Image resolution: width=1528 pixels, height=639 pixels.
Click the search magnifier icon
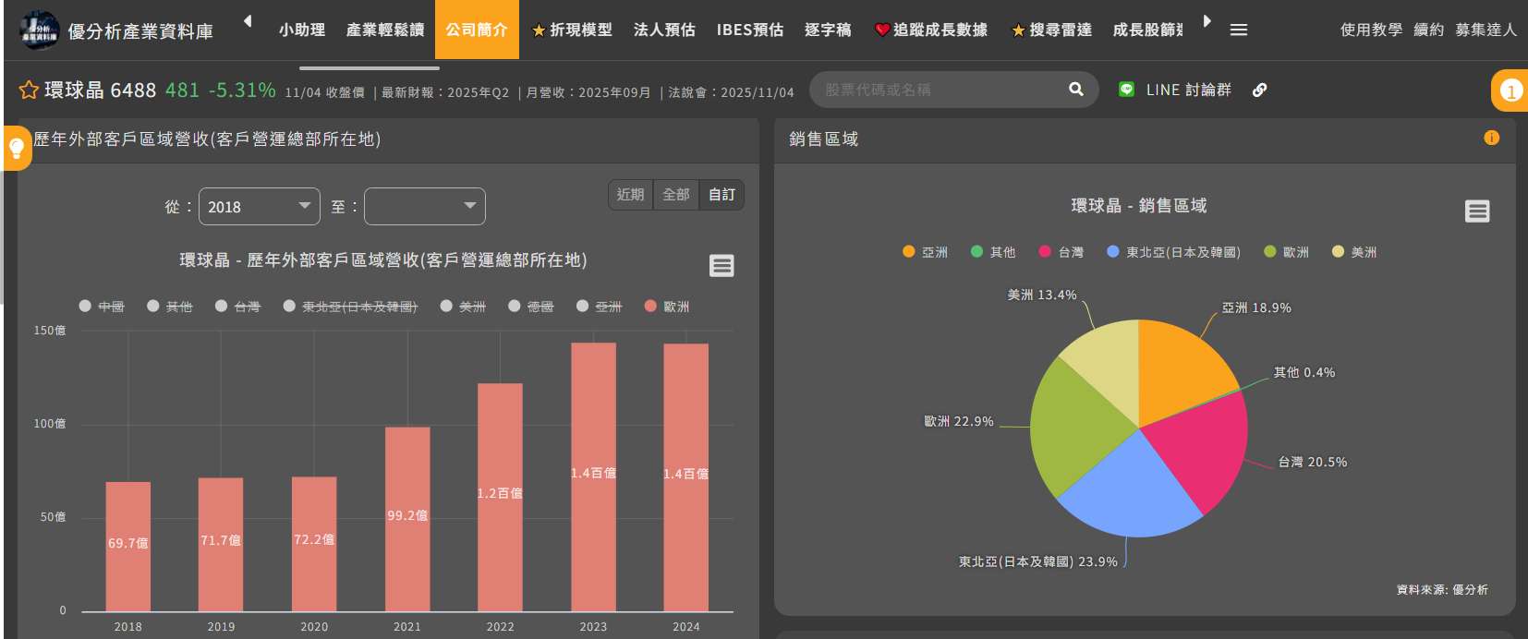pos(1075,90)
